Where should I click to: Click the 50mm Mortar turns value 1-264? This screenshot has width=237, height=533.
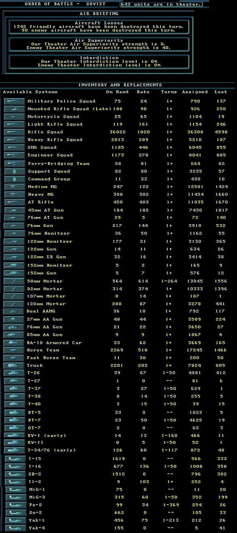click(169, 281)
